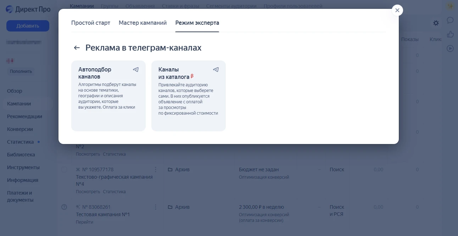
Task: Open the settings gear in the toolbar
Action: click(436, 23)
